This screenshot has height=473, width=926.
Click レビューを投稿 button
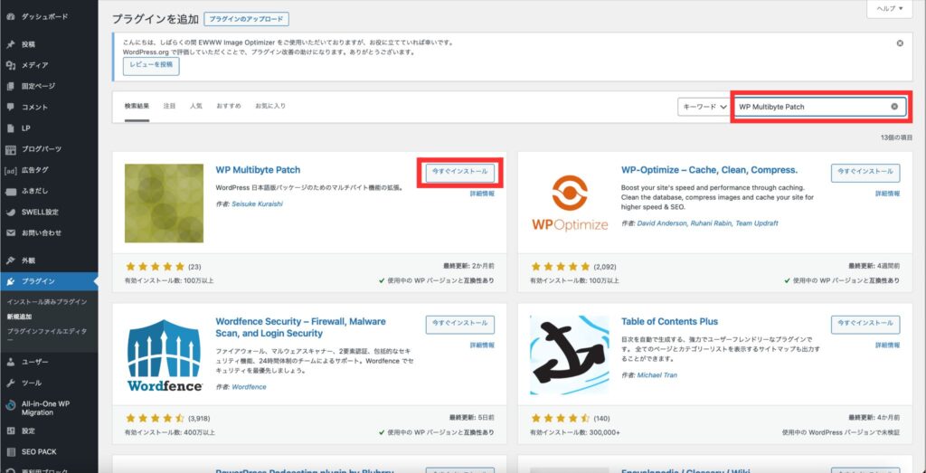click(151, 66)
